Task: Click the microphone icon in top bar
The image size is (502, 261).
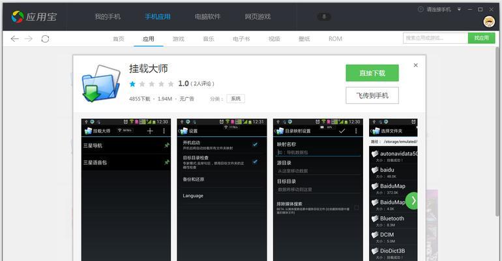Action: tap(324, 17)
